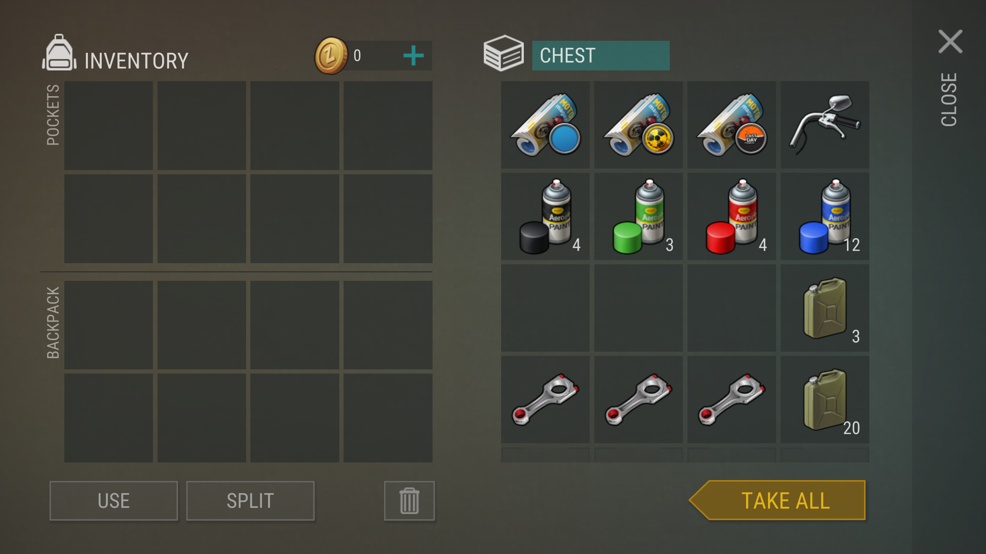The height and width of the screenshot is (554, 986).
Task: Select the first empty pocket slot
Action: click(108, 125)
